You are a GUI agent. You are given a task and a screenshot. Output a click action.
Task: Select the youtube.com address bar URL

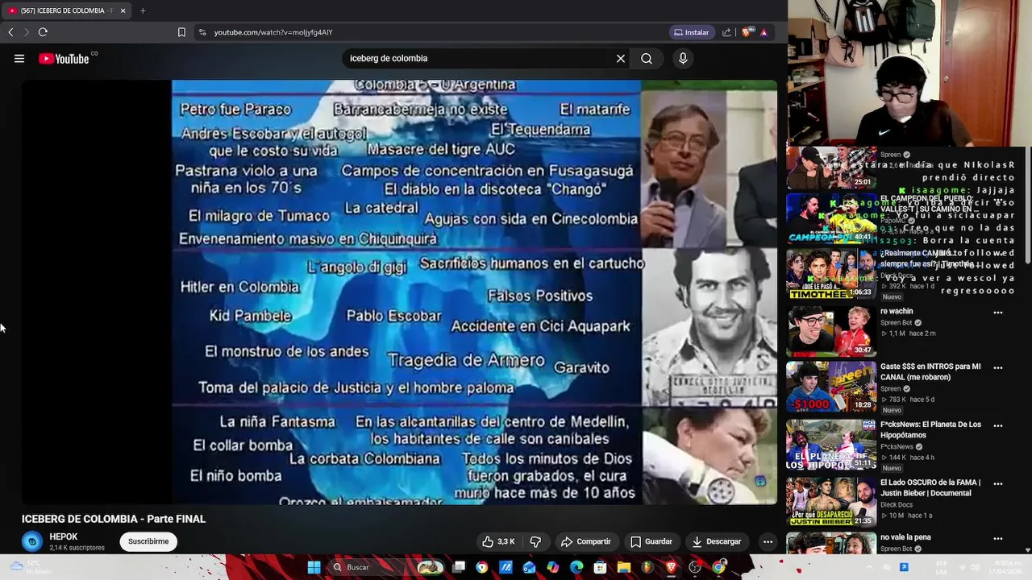click(273, 32)
